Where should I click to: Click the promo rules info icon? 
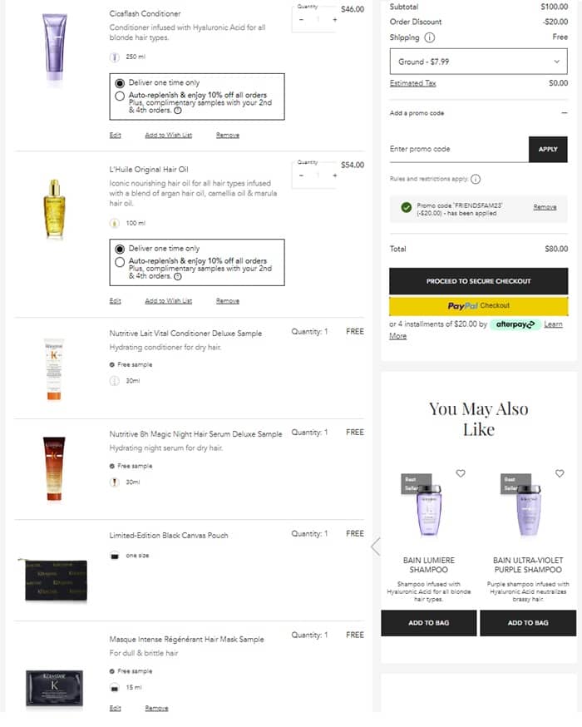[x=476, y=179]
